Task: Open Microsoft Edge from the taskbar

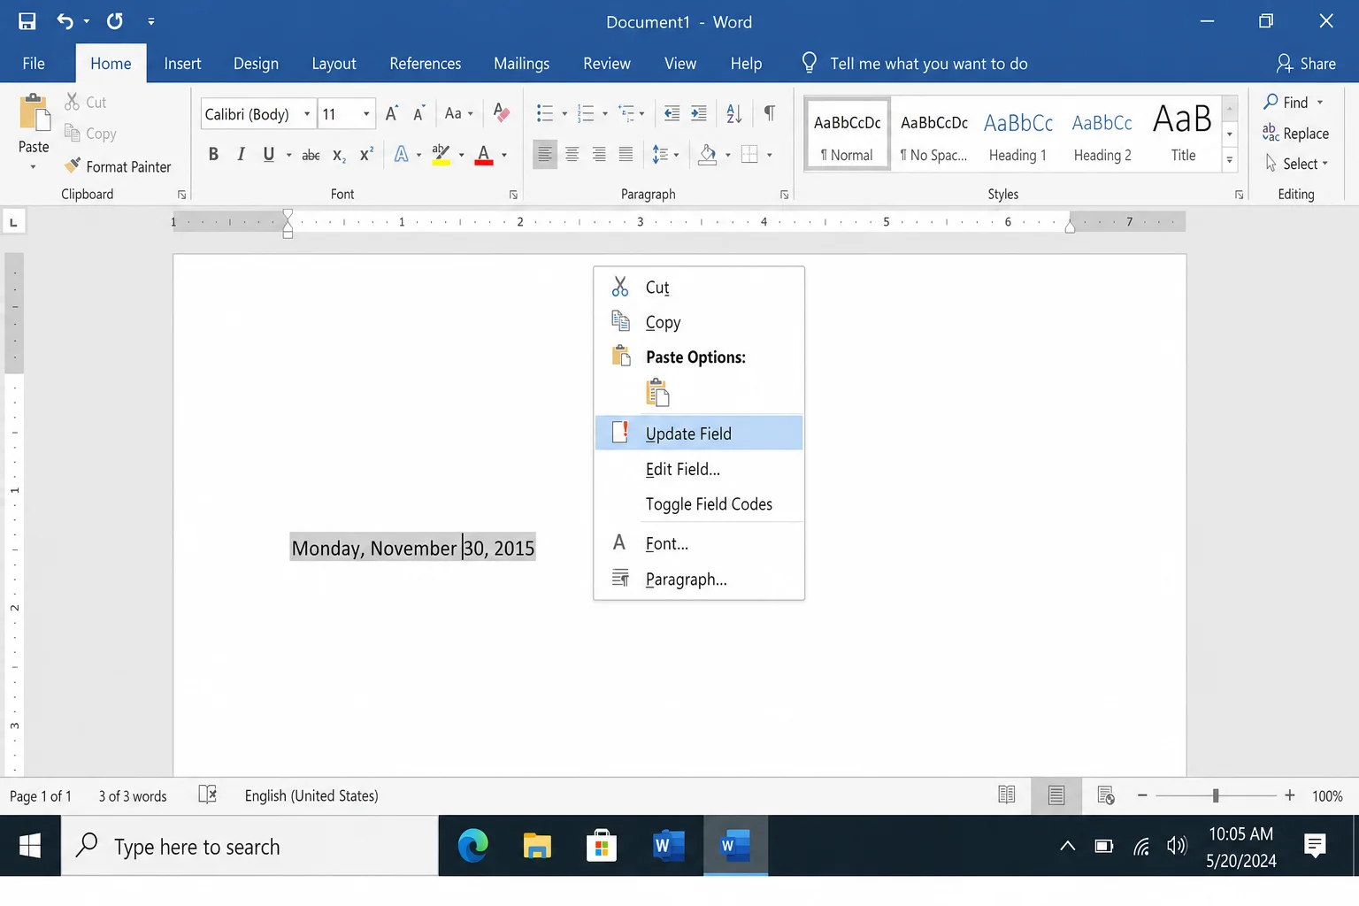Action: pyautogui.click(x=473, y=847)
